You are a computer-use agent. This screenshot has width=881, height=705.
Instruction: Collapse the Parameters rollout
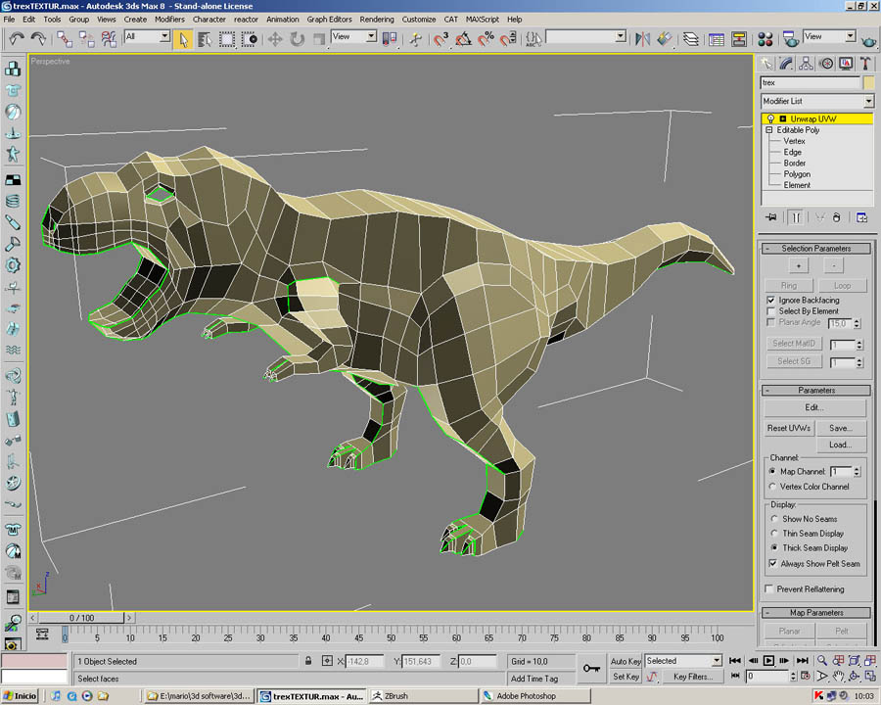pos(816,390)
